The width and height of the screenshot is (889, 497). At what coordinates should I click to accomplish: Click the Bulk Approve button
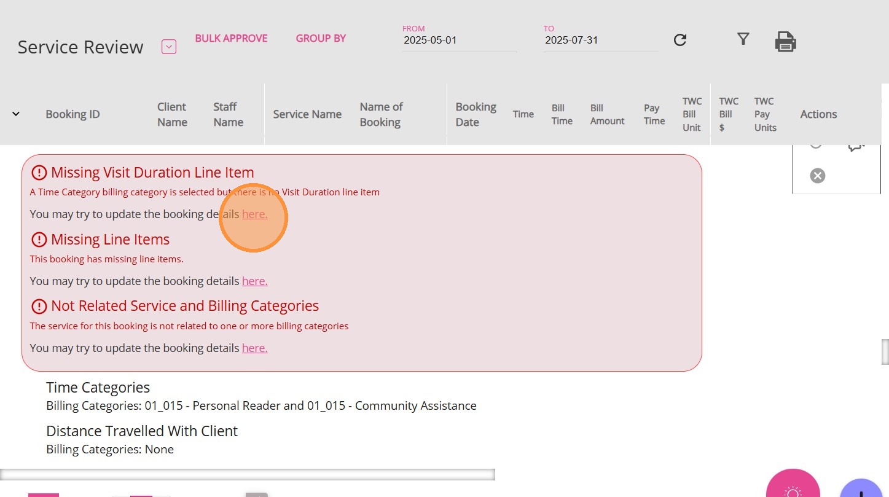pos(231,38)
